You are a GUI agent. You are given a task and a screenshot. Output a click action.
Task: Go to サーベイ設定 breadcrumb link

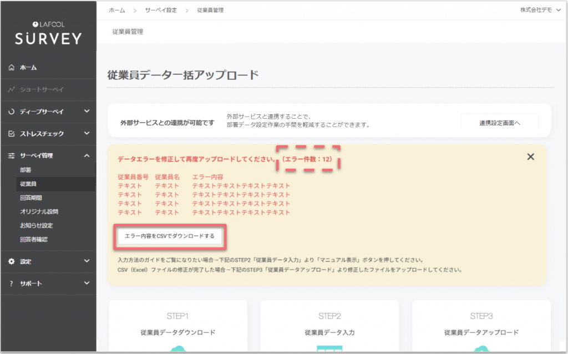[x=161, y=11]
